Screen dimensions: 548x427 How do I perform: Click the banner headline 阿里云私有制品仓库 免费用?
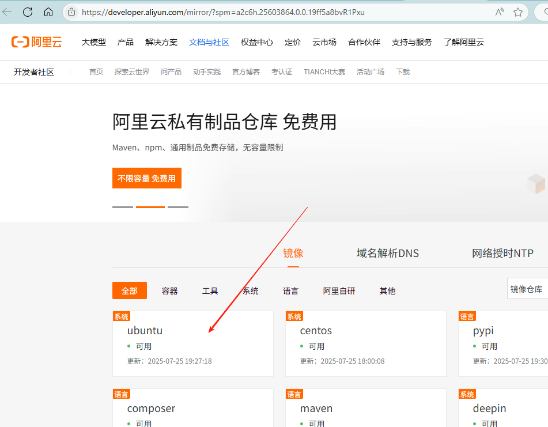click(x=224, y=122)
